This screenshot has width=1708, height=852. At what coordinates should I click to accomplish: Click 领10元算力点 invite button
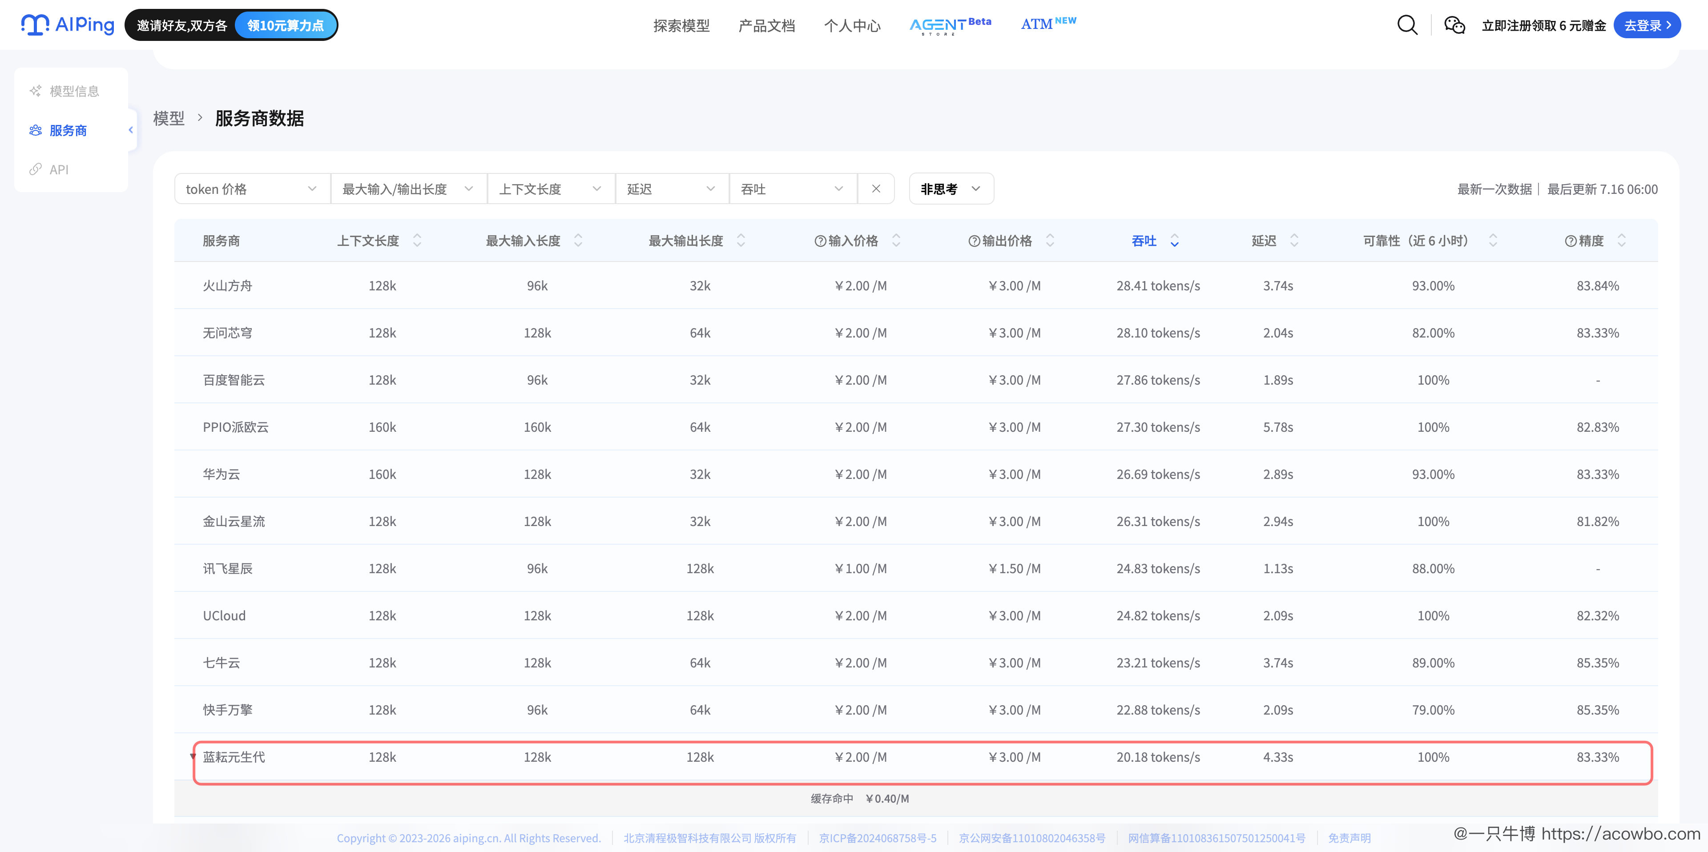[286, 25]
